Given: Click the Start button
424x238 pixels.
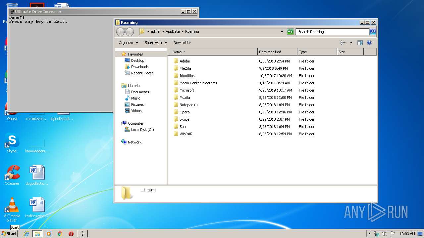Looking at the screenshot, I should coord(9,234).
